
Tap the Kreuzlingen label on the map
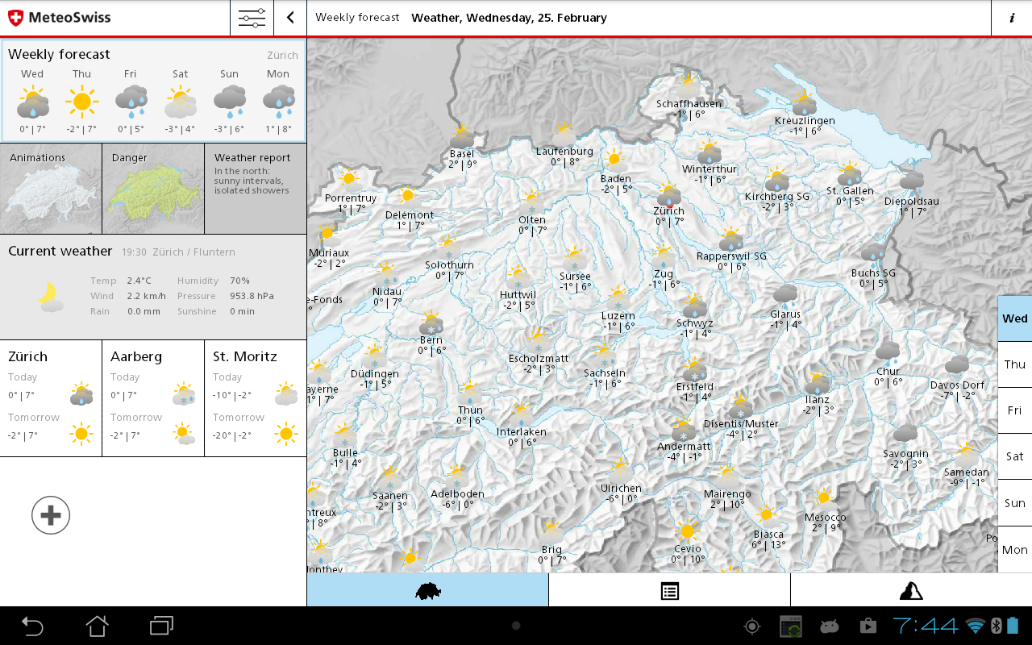[805, 121]
